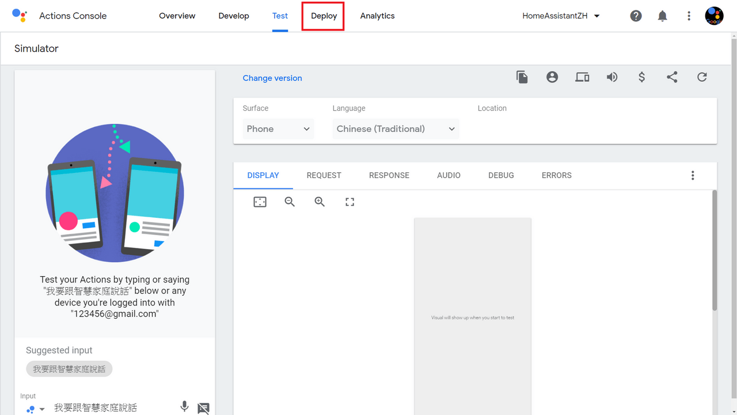This screenshot has width=737, height=415.
Task: Open the three-dot menu beside ERRORS tab
Action: point(693,175)
